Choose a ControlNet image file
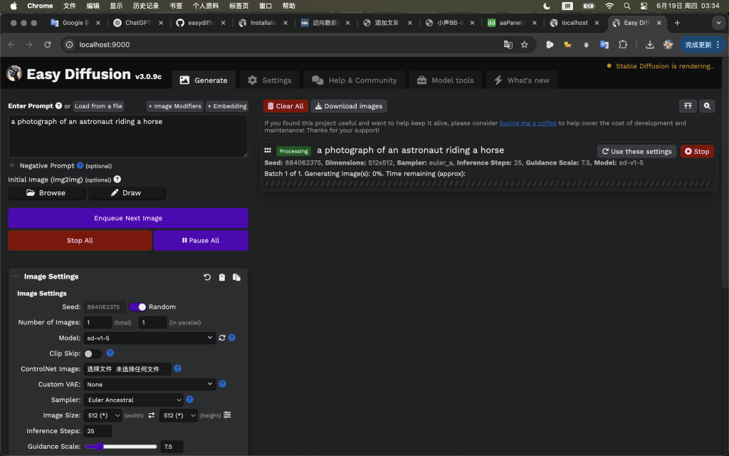The image size is (729, 456). (x=127, y=369)
